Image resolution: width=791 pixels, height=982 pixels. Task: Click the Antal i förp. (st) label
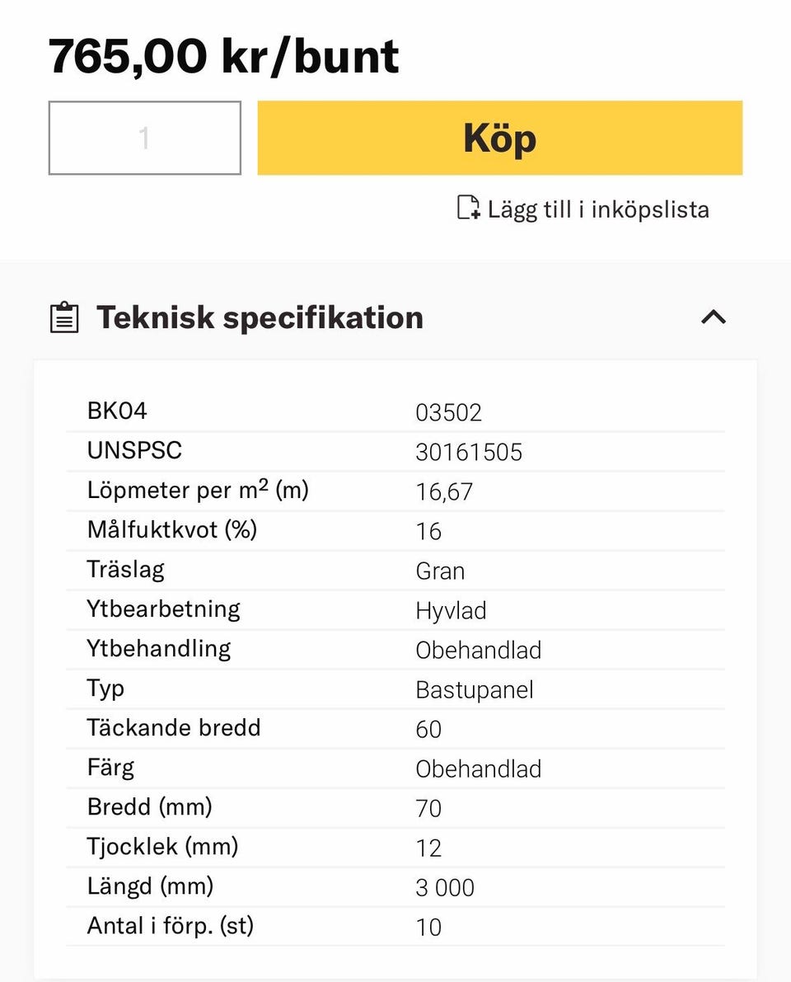(x=171, y=926)
